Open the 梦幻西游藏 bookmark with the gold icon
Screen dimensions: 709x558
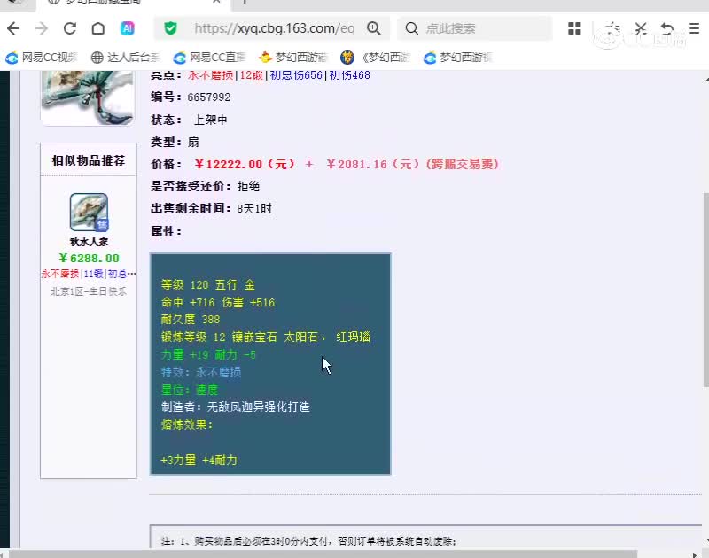click(292, 58)
